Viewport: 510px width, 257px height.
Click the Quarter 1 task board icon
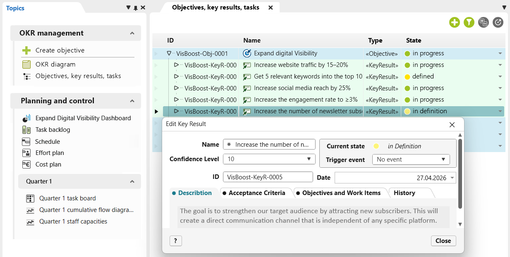click(x=30, y=198)
